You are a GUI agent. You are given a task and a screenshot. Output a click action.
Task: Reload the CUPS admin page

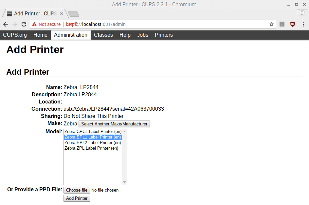(x=24, y=24)
